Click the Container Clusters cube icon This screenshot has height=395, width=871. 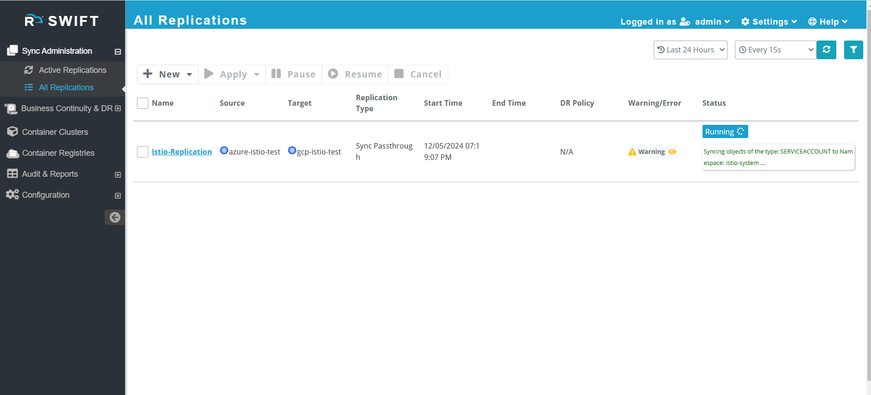(12, 132)
